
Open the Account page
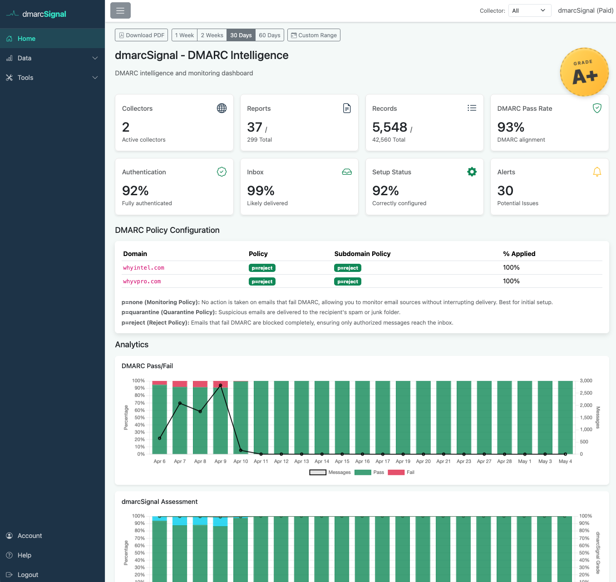52,536
